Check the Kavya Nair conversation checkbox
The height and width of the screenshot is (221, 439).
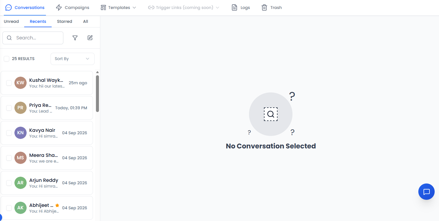click(x=9, y=133)
